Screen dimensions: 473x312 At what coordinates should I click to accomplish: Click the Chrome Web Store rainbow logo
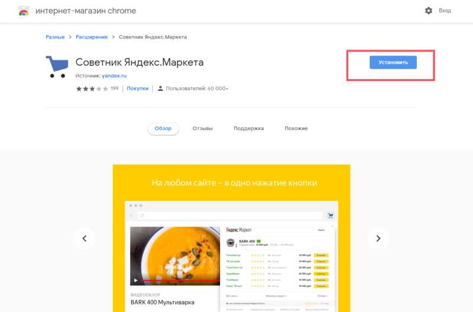click(24, 11)
